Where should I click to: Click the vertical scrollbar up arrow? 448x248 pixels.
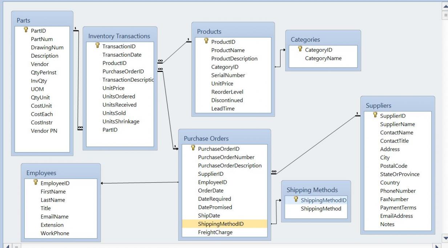[445, 6]
